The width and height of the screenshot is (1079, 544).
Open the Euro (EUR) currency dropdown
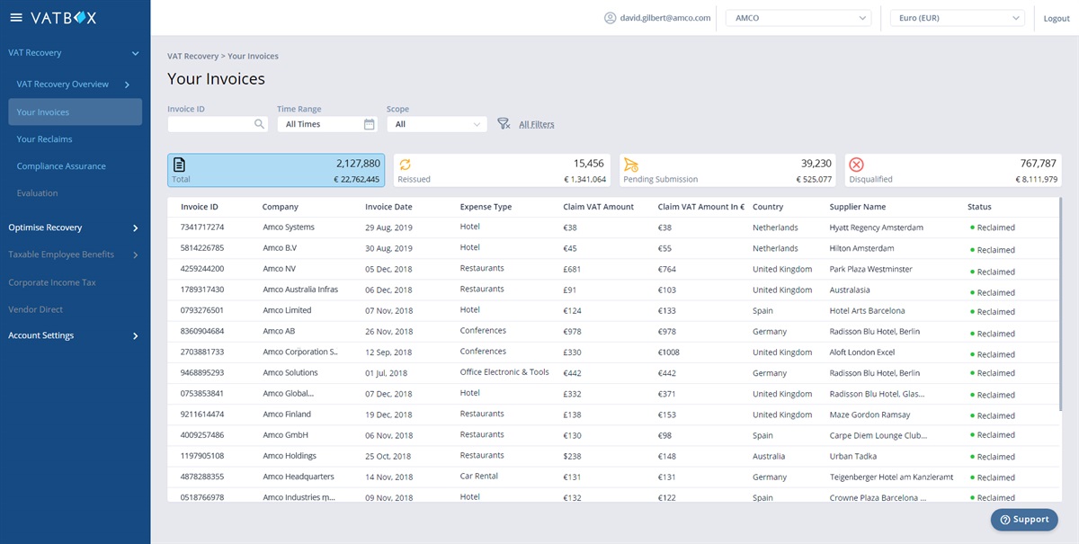click(x=957, y=18)
